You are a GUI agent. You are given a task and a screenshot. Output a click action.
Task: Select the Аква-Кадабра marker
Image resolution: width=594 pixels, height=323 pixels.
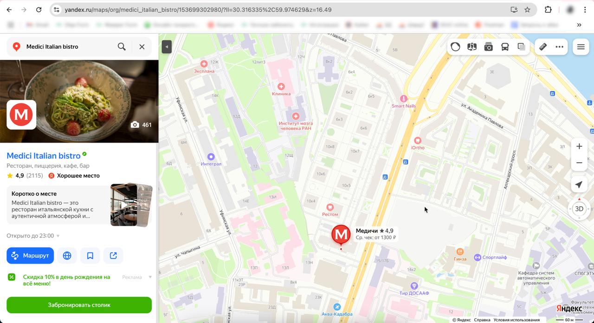click(337, 307)
